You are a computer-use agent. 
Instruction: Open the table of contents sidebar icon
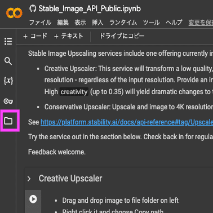click(8, 41)
